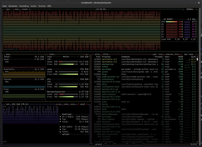Select the sddm-greeter-qt process row
Viewport: 202px width, 147px height.
pos(145,77)
